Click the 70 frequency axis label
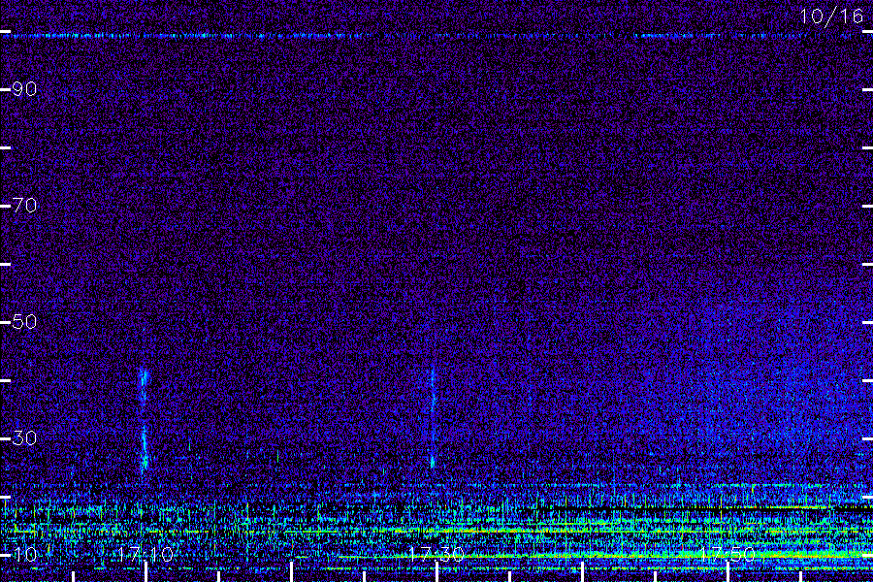 (24, 206)
